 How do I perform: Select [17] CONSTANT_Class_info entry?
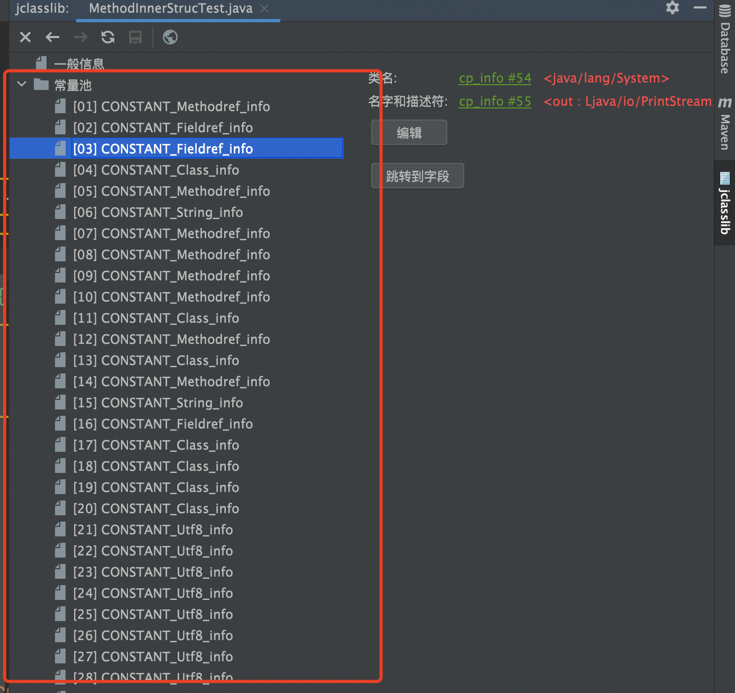156,445
